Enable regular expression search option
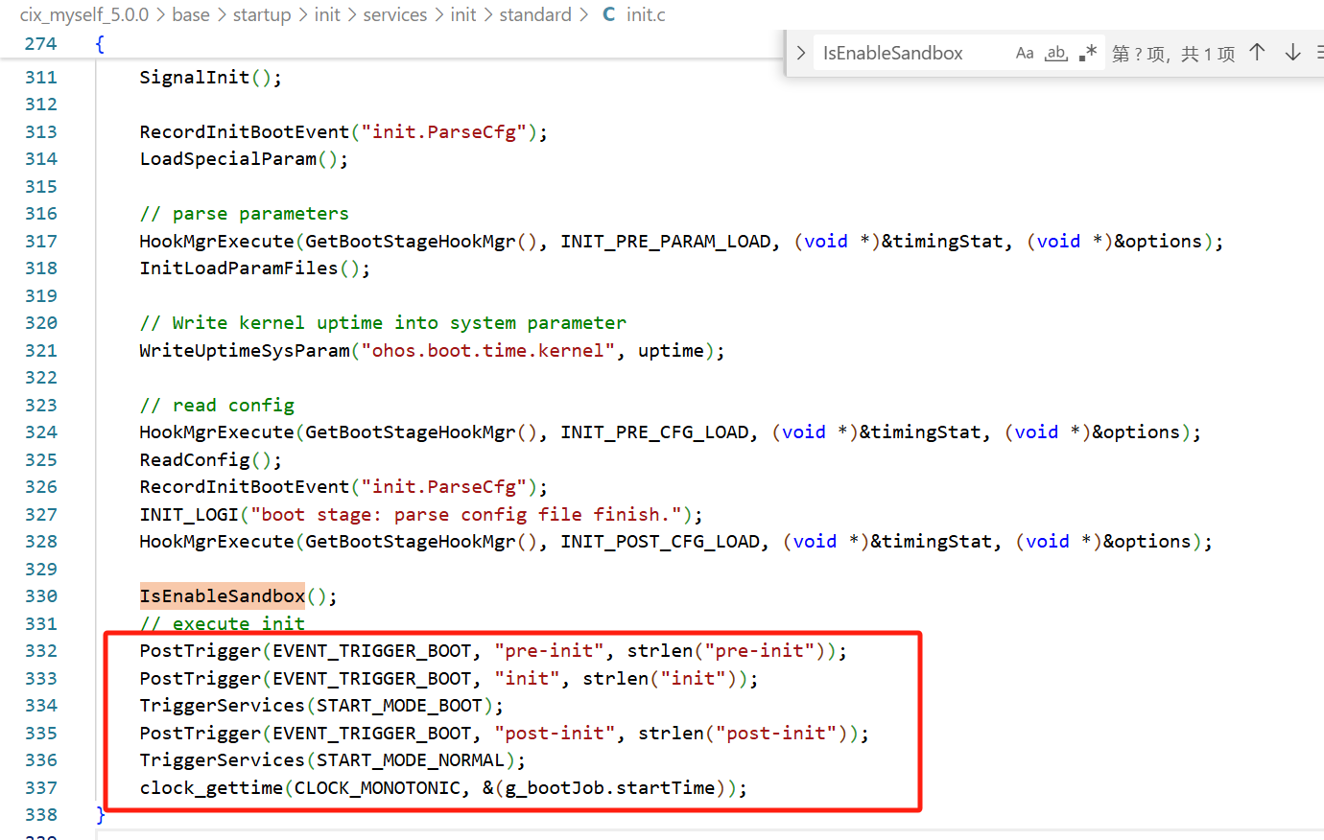The width and height of the screenshot is (1324, 840). (x=1087, y=53)
